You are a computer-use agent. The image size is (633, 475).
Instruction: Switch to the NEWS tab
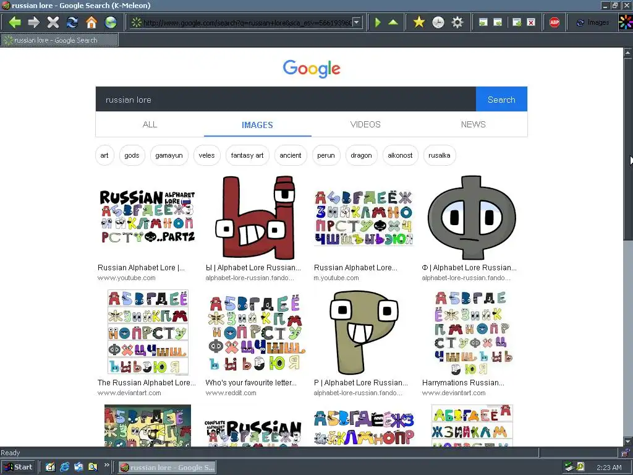point(473,124)
